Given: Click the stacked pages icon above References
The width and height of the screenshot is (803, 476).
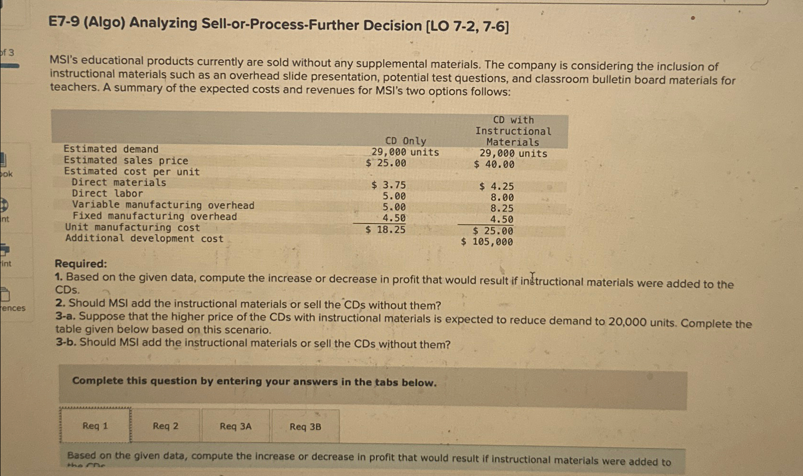Looking at the screenshot, I should click(x=5, y=294).
